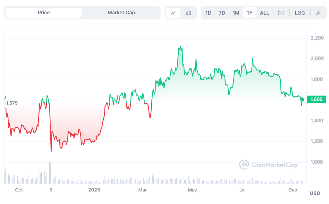Open the calendar date range picker
This screenshot has height=204, width=329.
[281, 13]
